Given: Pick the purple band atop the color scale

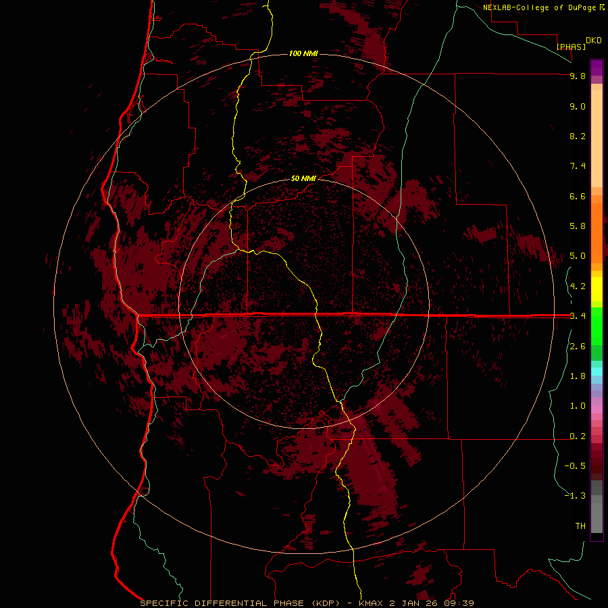Looking at the screenshot, I should pos(597,68).
